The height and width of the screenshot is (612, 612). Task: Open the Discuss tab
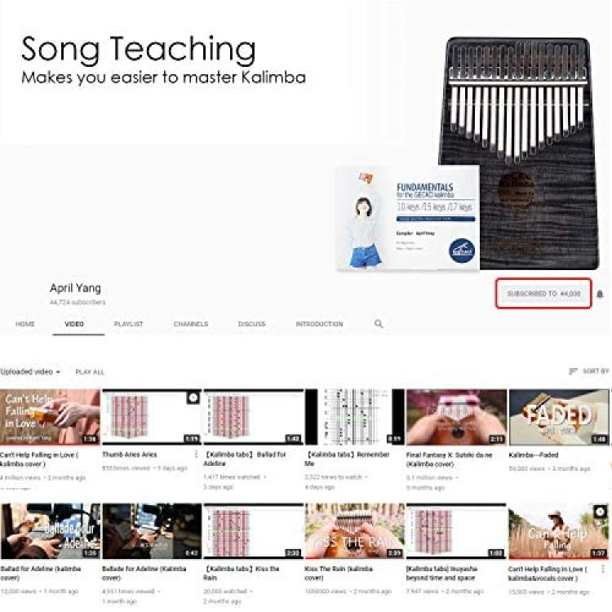[252, 324]
